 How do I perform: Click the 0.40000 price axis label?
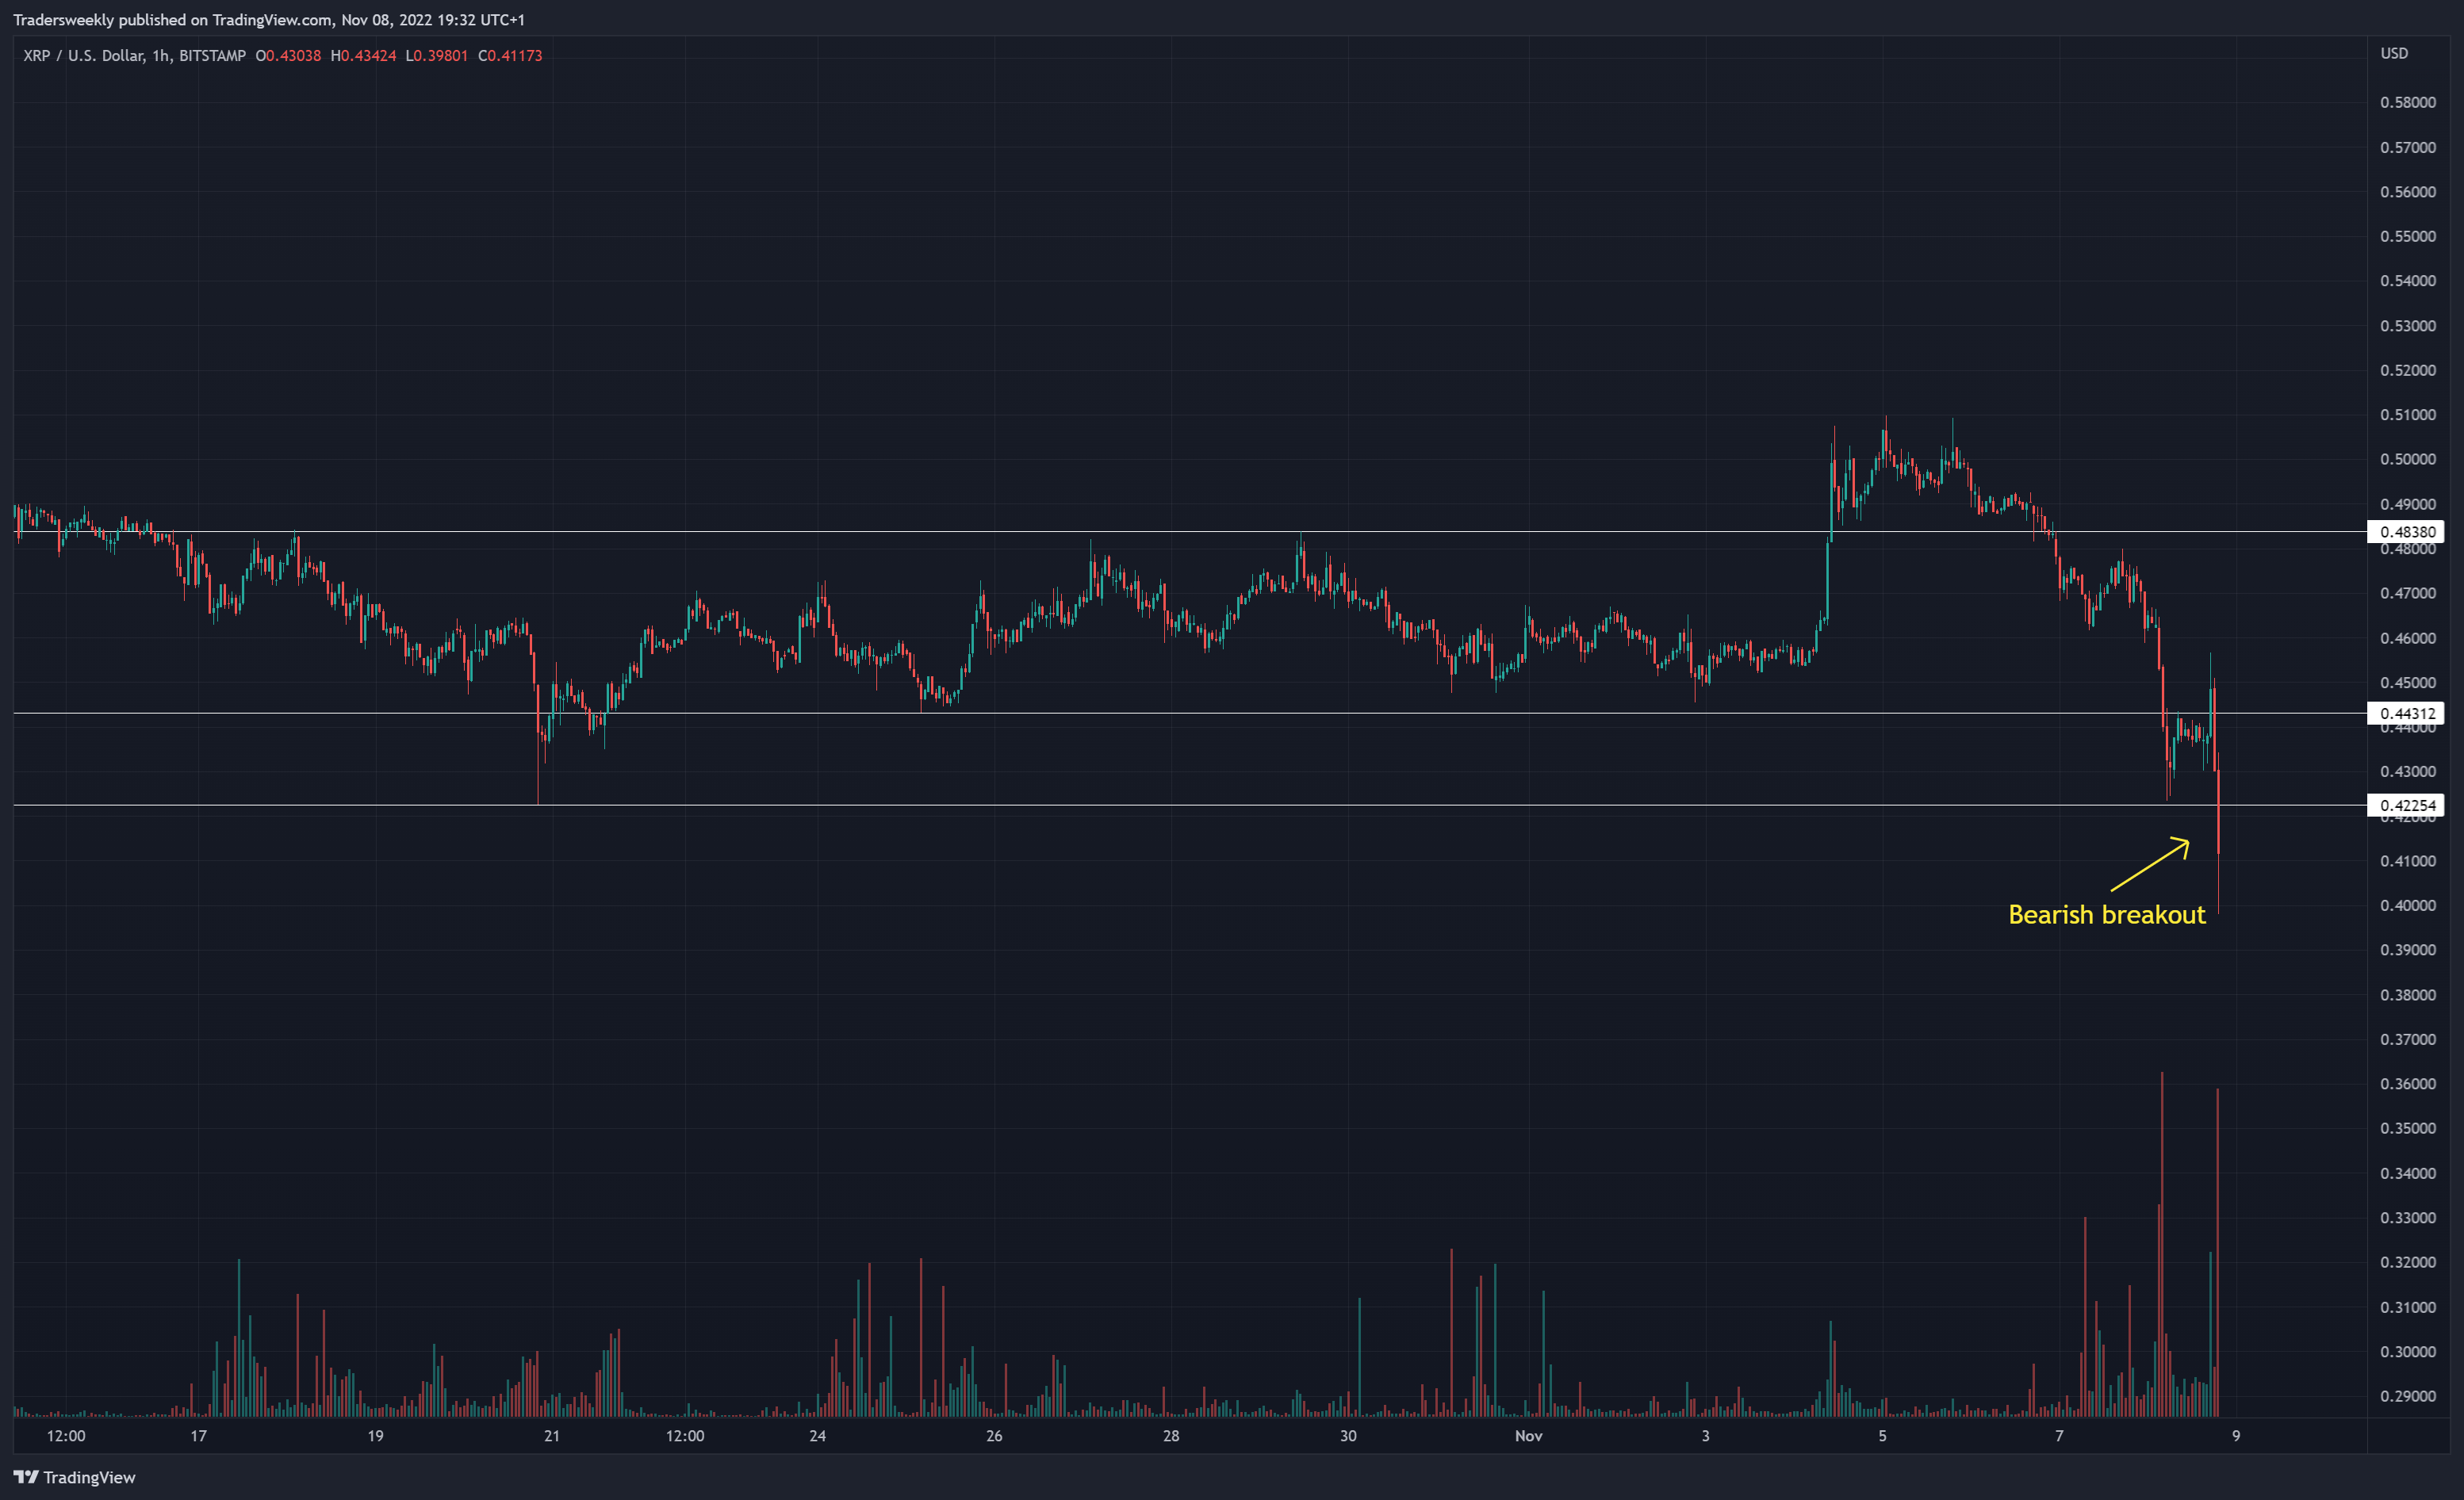coord(2407,906)
